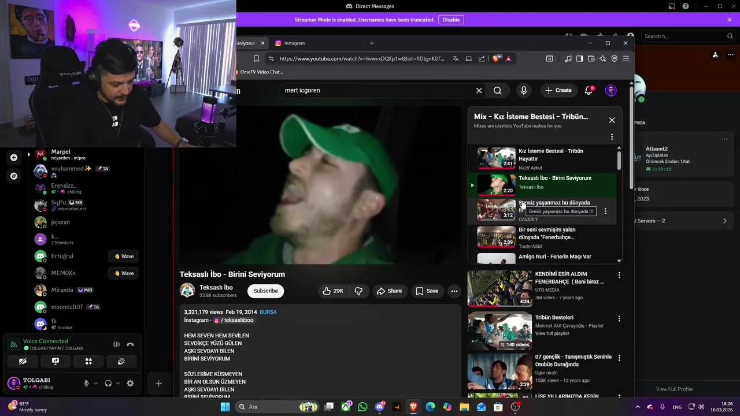Open the Brave VPN shield icon
The height and width of the screenshot is (416, 740).
(614, 58)
